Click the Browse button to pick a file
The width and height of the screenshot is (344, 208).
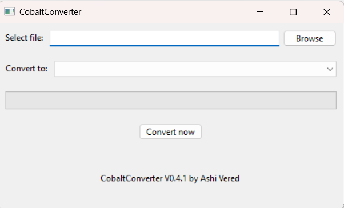click(310, 38)
